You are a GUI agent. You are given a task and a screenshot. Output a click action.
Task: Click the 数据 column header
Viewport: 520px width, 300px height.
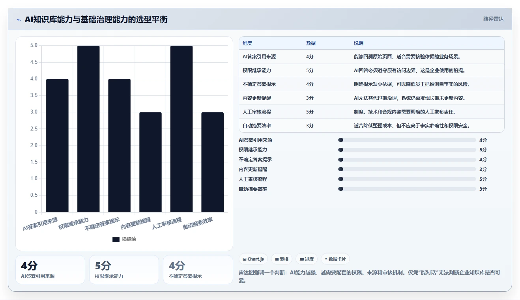tap(311, 43)
